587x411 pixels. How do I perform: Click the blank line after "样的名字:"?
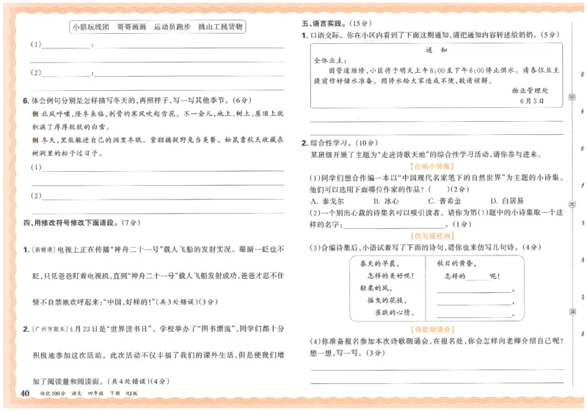point(393,225)
